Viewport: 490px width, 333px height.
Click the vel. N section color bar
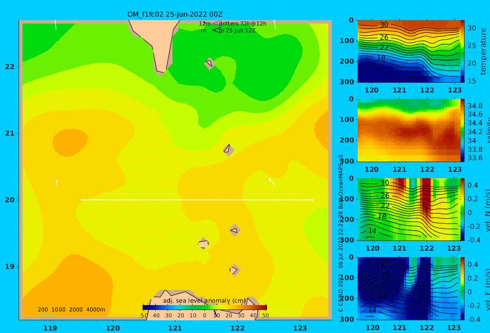[463, 209]
